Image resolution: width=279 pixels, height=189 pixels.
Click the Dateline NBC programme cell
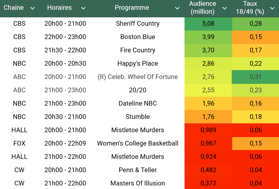pos(137,103)
